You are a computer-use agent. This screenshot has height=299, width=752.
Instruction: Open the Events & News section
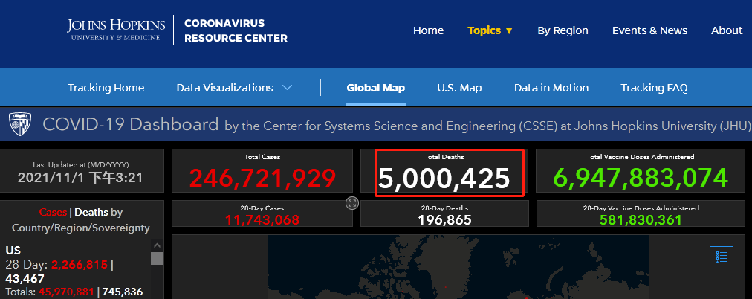(x=649, y=30)
